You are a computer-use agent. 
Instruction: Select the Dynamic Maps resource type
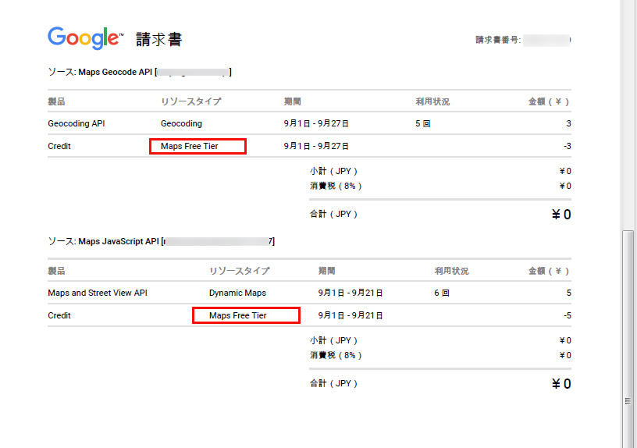tap(237, 293)
